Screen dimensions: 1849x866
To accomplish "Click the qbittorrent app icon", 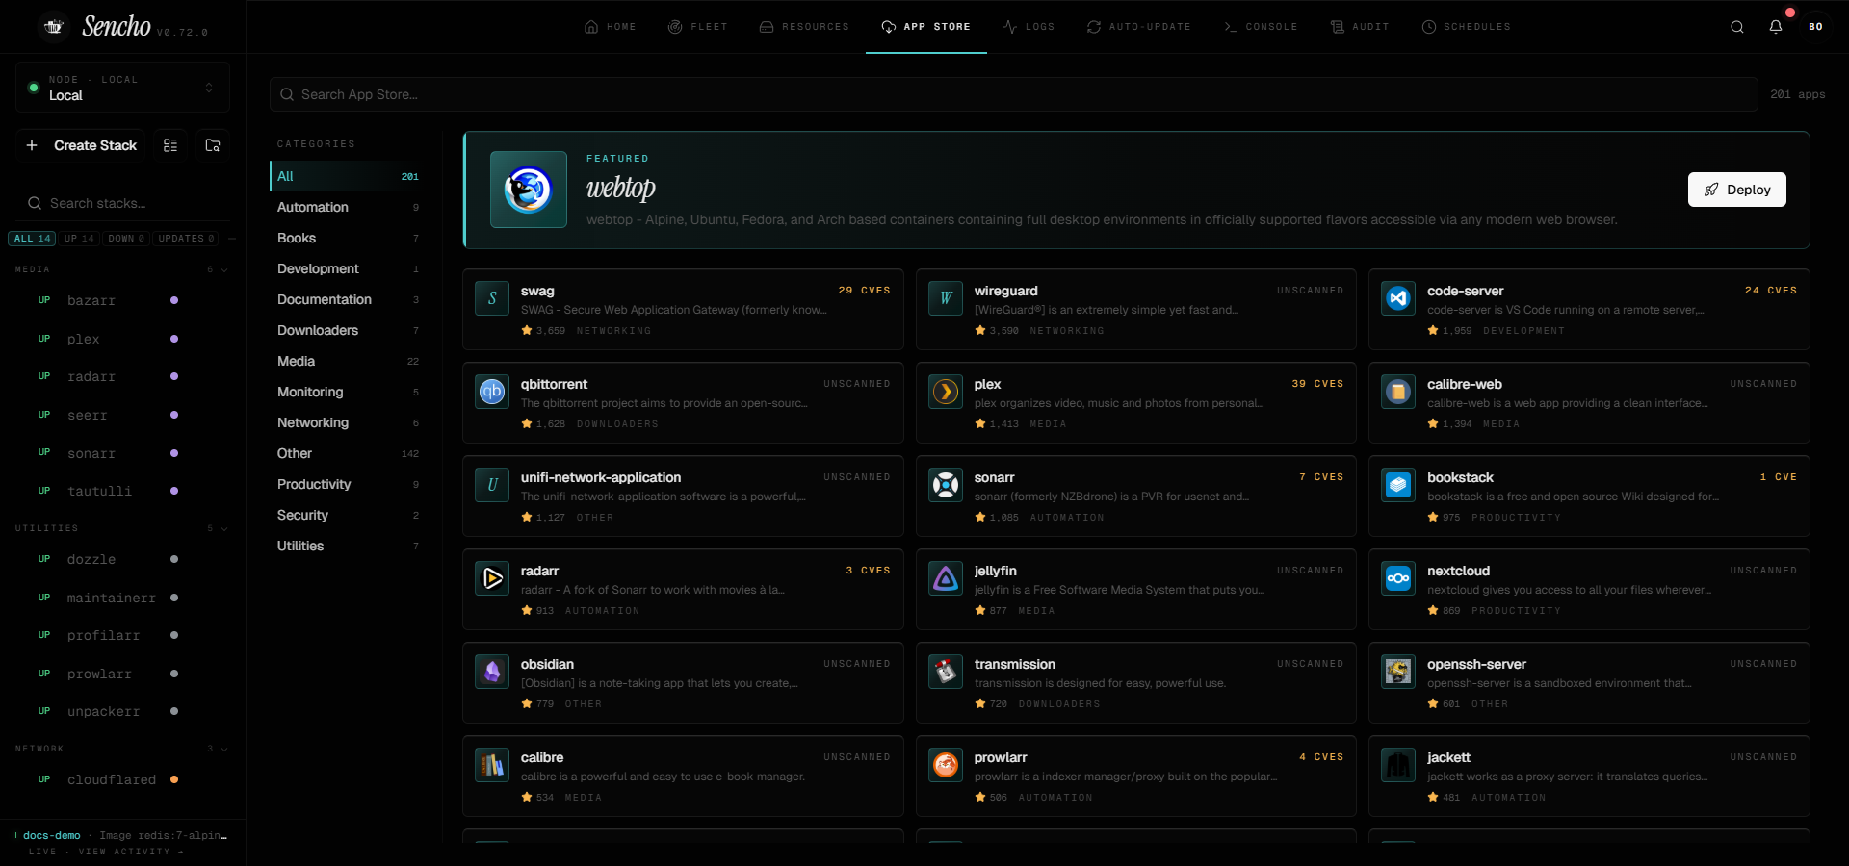I will (492, 392).
